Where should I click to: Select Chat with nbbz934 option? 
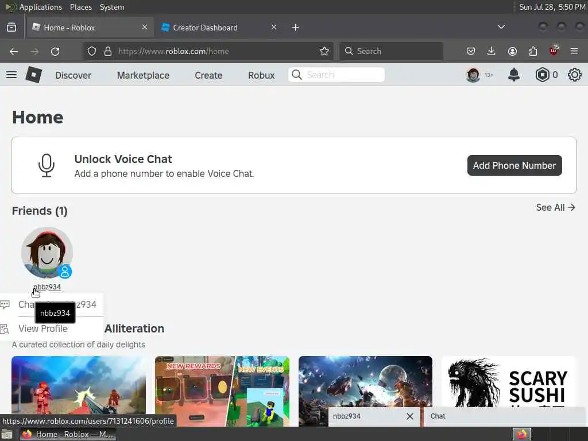[52, 304]
